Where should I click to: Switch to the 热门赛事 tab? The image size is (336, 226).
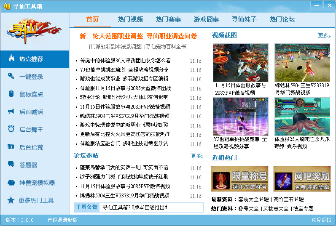coord(168,19)
